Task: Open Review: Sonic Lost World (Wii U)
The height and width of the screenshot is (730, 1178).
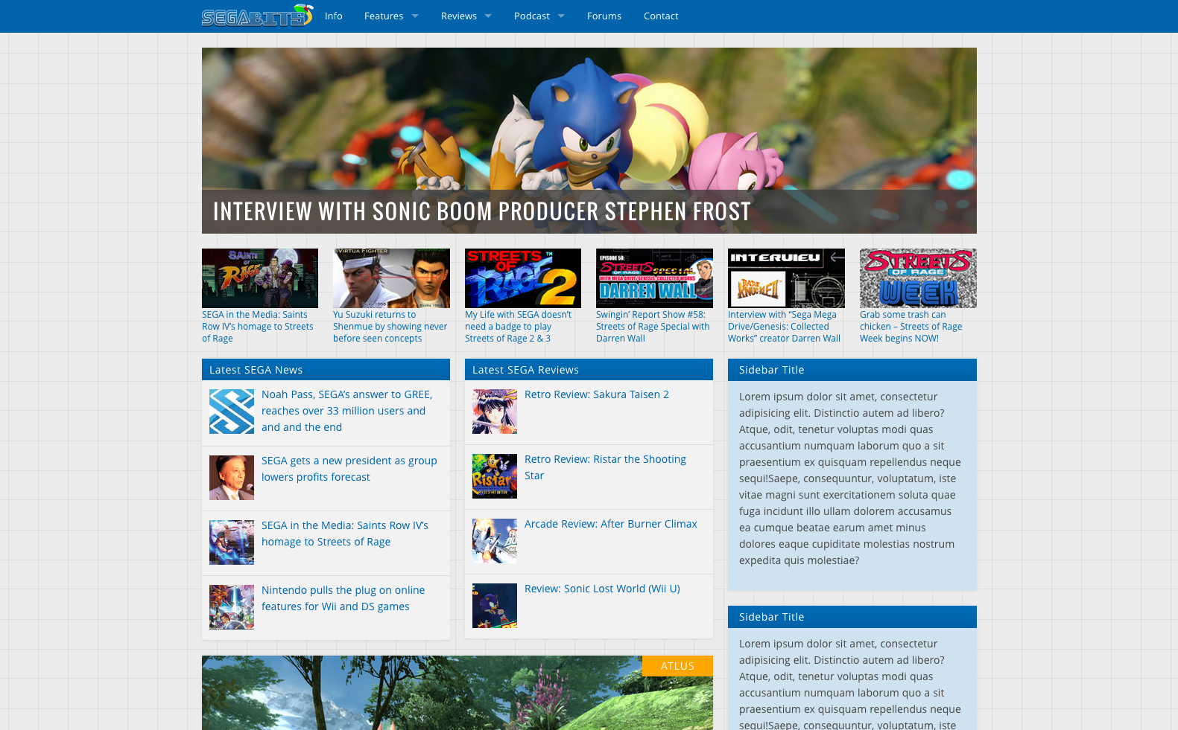Action: (x=602, y=589)
